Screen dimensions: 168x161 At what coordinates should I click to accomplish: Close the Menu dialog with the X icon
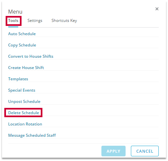point(157,9)
